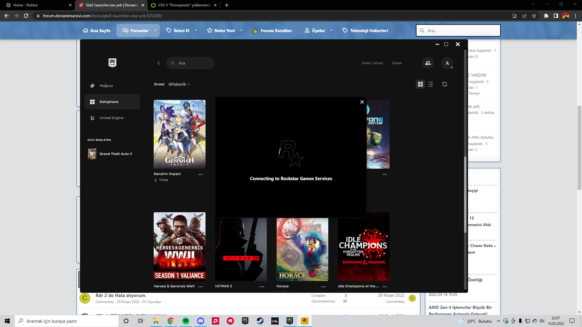Switch library to grid view

tap(420, 84)
